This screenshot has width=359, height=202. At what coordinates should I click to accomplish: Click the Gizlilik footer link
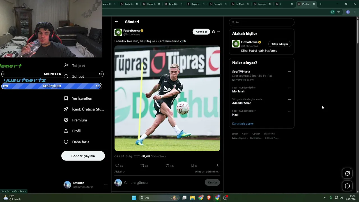pyautogui.click(x=245, y=134)
